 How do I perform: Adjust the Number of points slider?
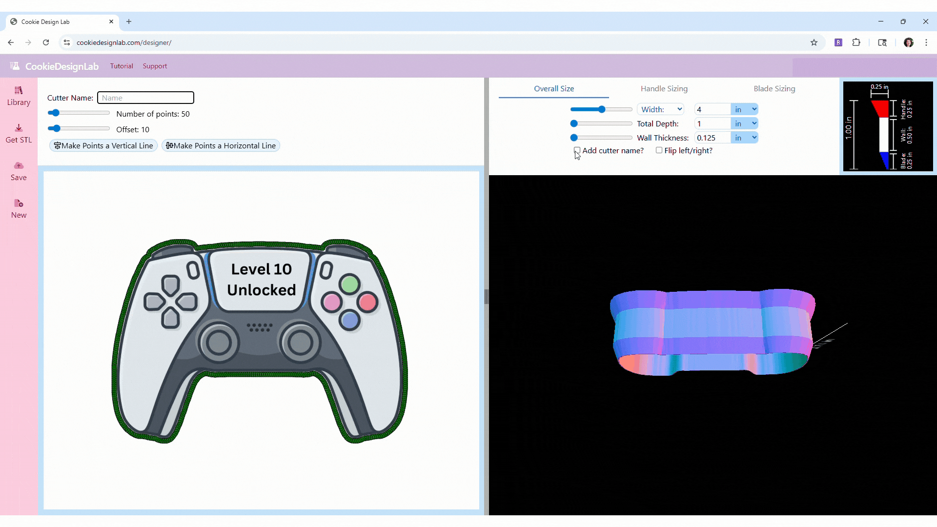pos(79,113)
